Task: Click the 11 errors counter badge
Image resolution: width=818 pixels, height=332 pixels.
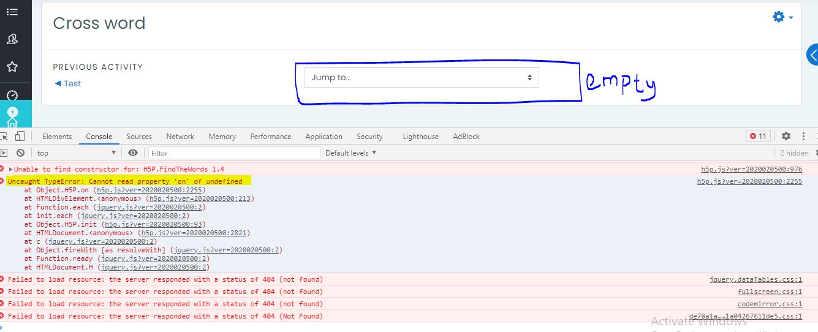Action: pos(759,136)
